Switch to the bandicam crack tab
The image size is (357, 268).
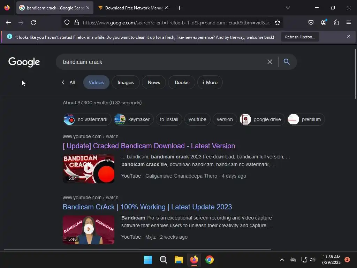click(55, 8)
